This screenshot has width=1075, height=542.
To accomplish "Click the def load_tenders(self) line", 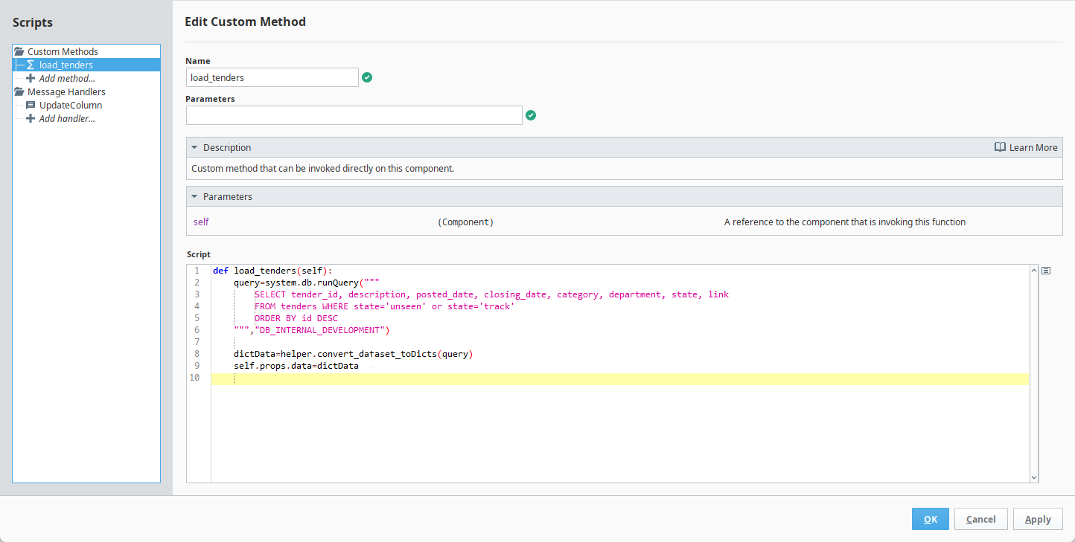I will tap(272, 271).
